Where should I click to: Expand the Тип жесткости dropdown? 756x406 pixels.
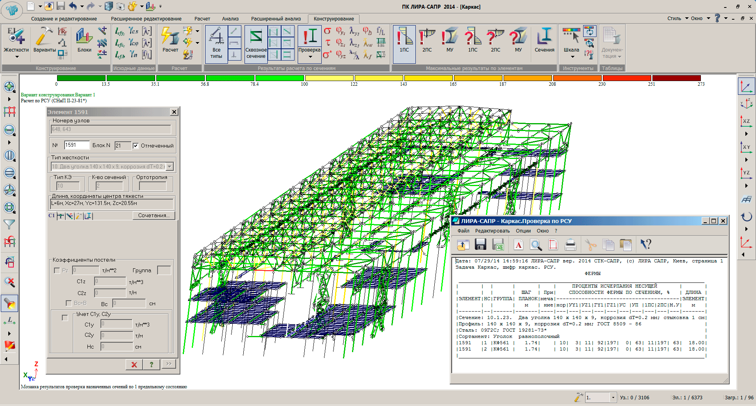(x=170, y=167)
